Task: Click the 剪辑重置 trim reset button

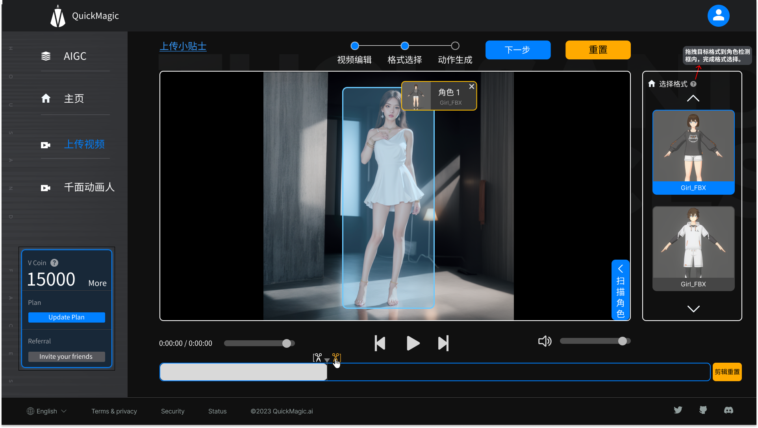Action: tap(727, 372)
